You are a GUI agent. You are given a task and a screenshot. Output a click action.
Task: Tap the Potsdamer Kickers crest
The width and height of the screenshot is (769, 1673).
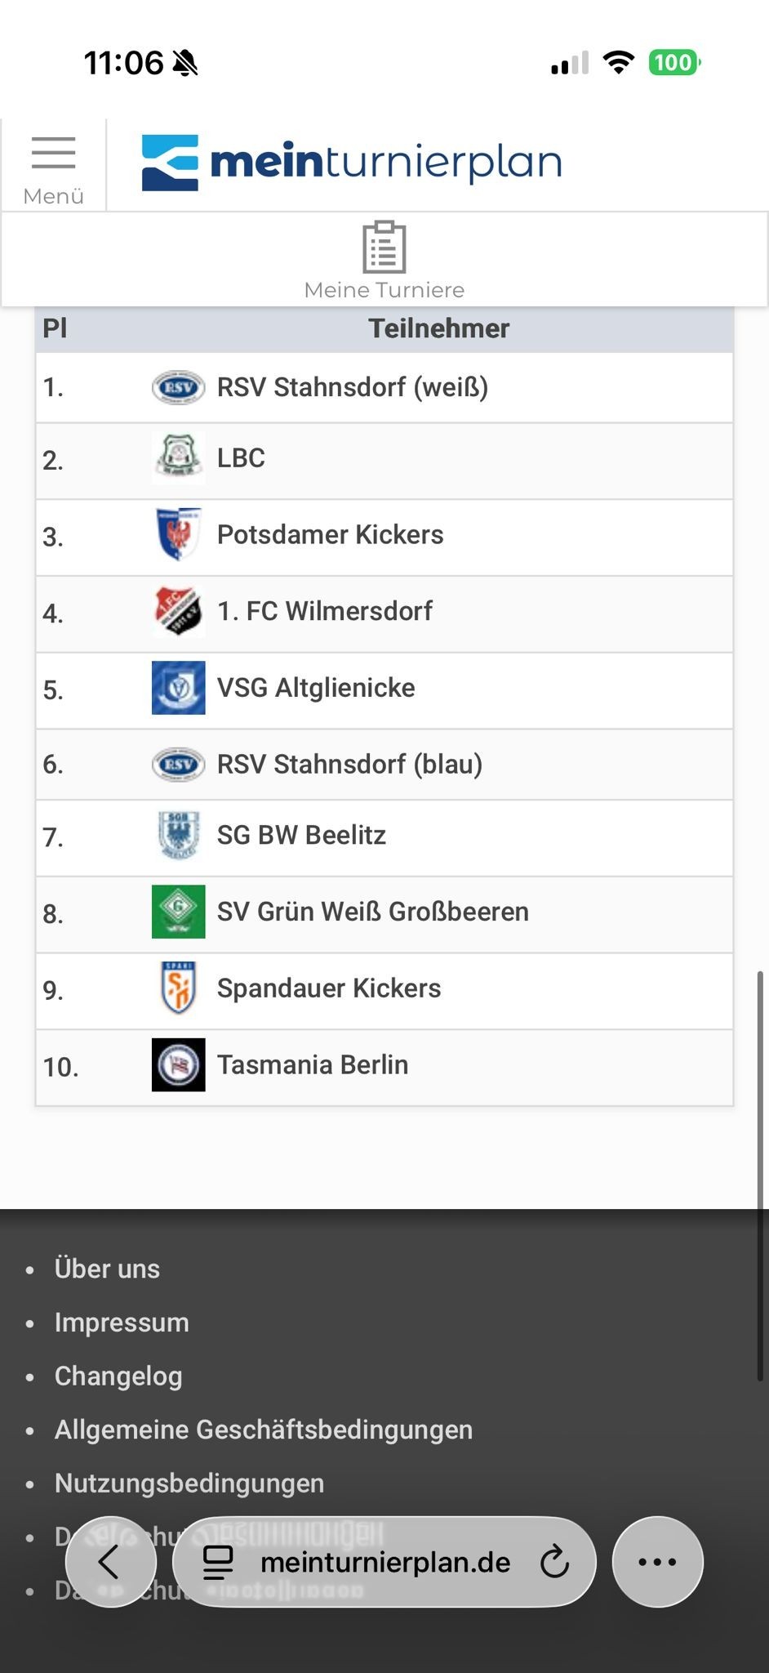point(178,535)
